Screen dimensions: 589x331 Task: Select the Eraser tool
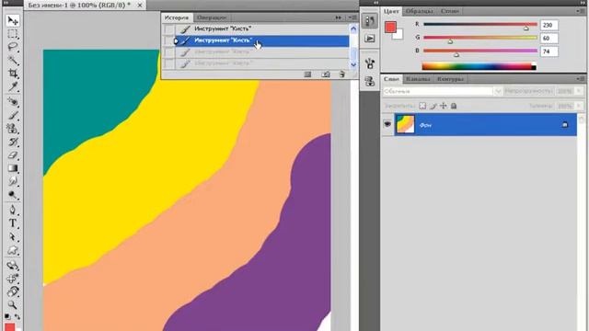(12, 154)
